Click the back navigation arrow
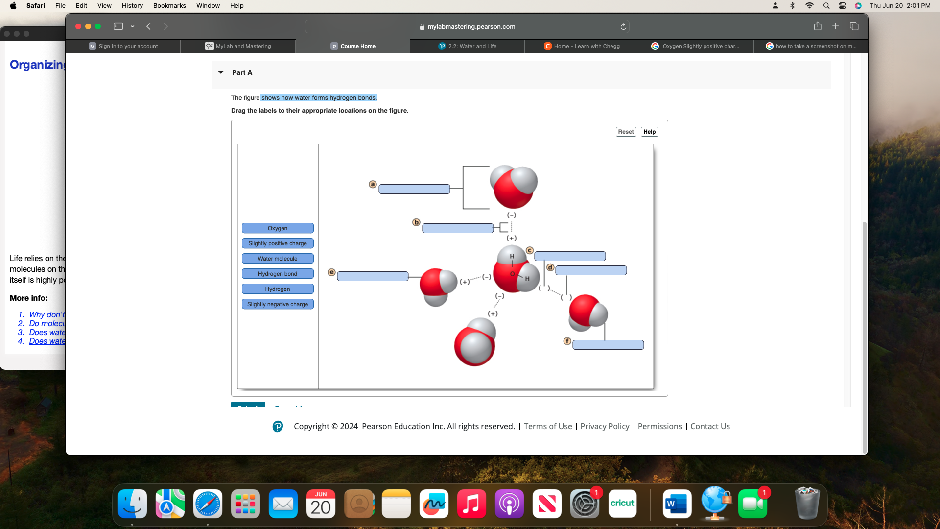This screenshot has width=940, height=529. [148, 26]
